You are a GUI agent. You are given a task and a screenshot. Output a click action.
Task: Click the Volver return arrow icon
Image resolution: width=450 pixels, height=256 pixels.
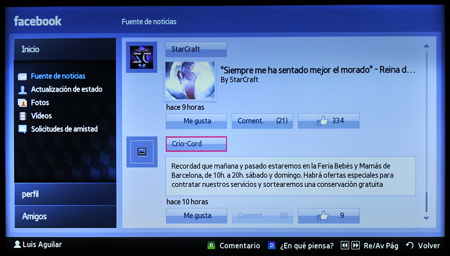coord(410,246)
